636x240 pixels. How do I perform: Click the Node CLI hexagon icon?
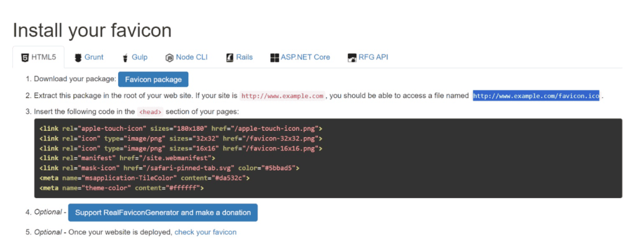coord(170,58)
